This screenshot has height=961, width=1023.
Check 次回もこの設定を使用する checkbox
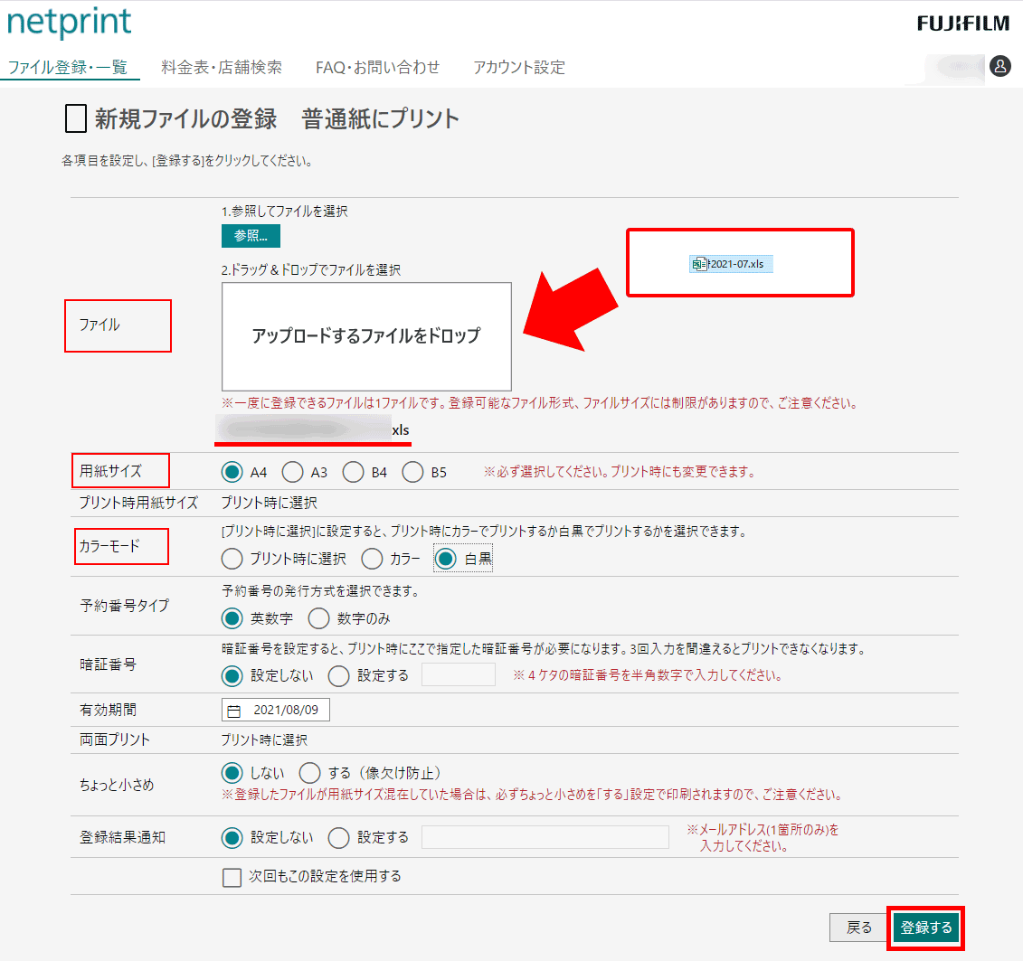232,876
